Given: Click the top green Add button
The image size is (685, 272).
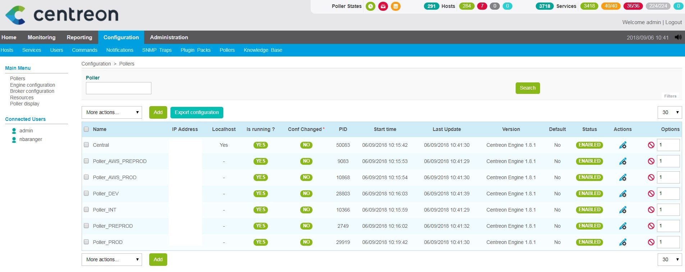Looking at the screenshot, I should (158, 112).
